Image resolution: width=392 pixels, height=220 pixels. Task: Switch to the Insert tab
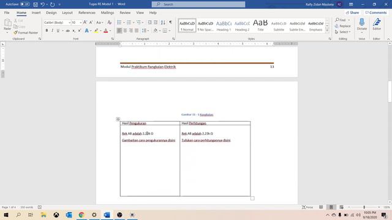point(36,12)
